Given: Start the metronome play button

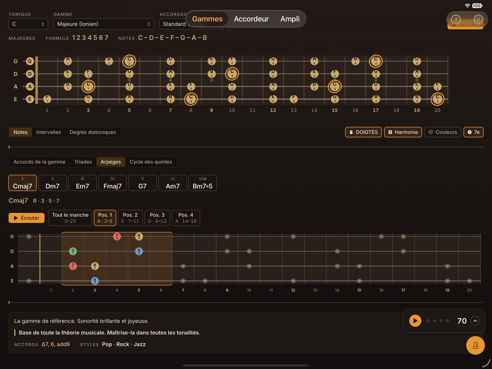Looking at the screenshot, I should coord(415,321).
